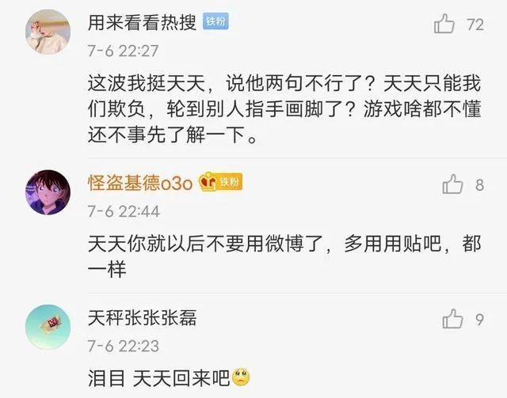507x398 pixels.
Task: Open avatar of user 用来看看热搜
Action: (x=48, y=32)
